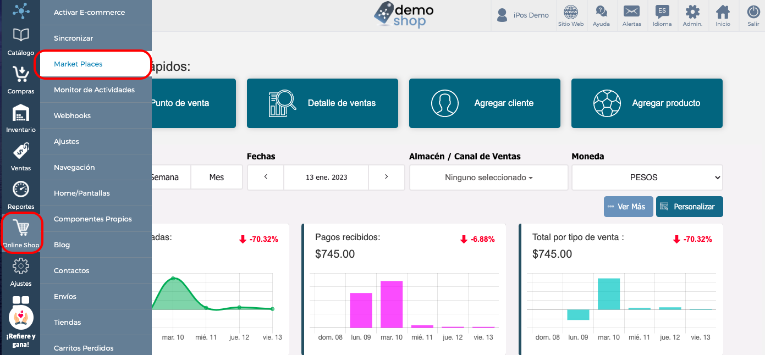Click the Agregar producto shortcut
The image size is (765, 355).
coord(647,103)
